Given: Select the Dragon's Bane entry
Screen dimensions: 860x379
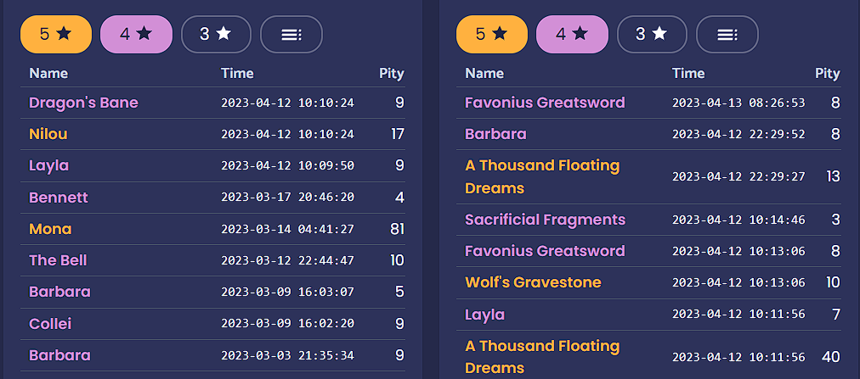Looking at the screenshot, I should (x=83, y=103).
